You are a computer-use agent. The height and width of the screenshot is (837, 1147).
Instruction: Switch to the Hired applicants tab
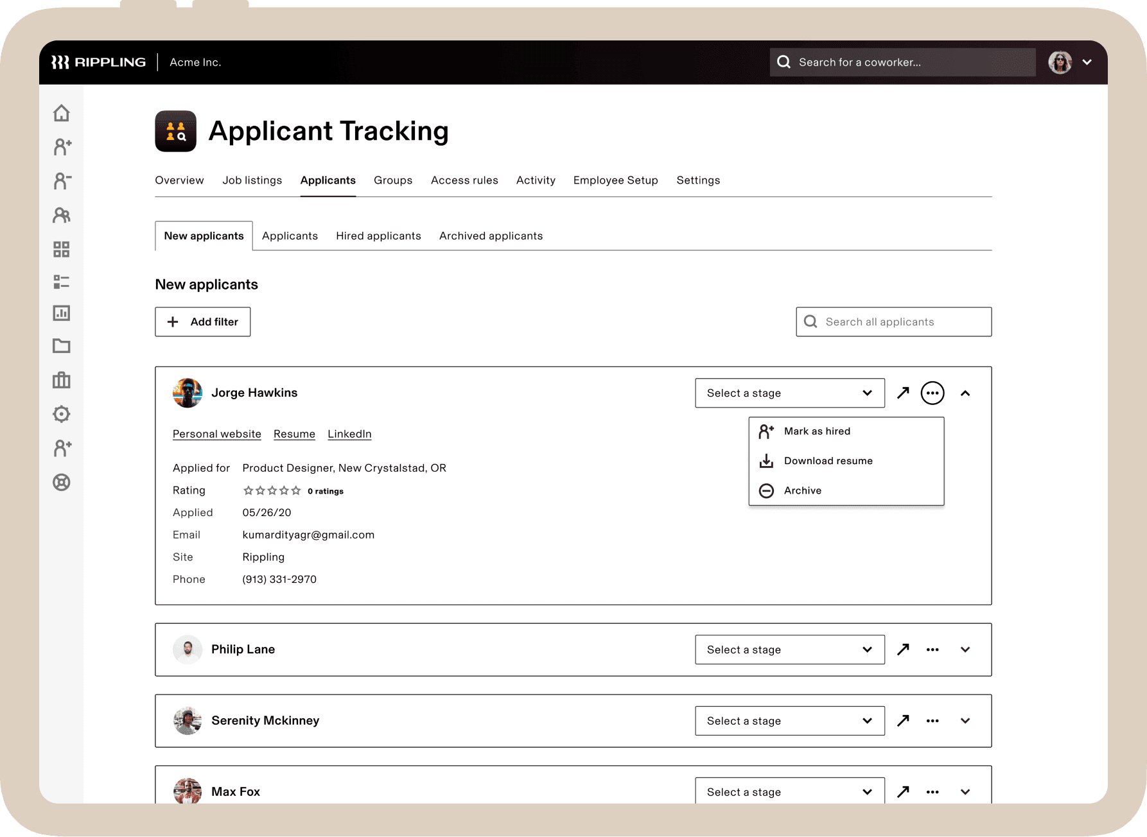pos(378,236)
